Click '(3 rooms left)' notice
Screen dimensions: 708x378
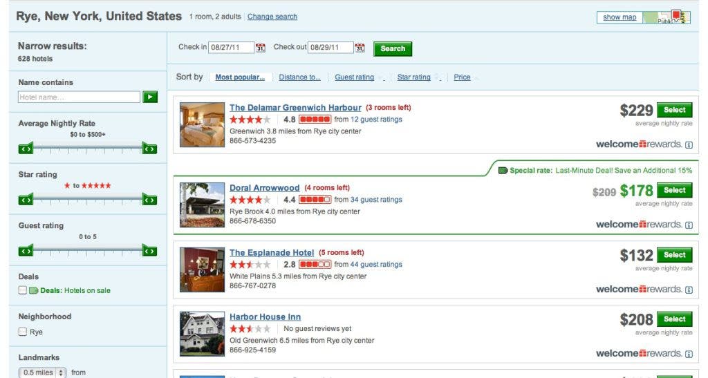tap(389, 107)
